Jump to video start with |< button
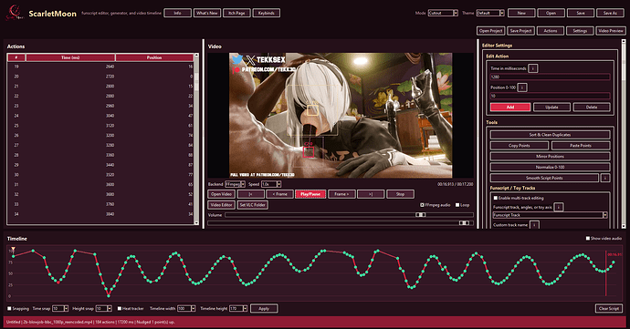The width and height of the screenshot is (630, 329). [251, 194]
